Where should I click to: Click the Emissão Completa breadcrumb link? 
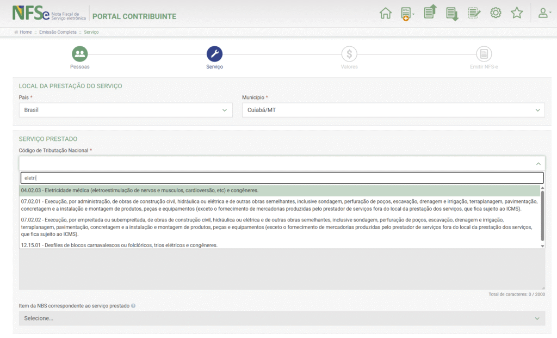(58, 32)
